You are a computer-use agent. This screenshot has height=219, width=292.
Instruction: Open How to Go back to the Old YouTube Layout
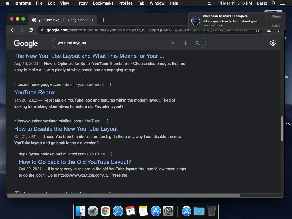click(75, 162)
